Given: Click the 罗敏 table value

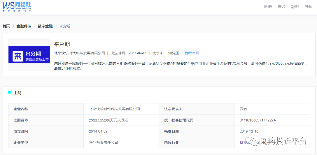Looking at the screenshot, I should [243, 109].
